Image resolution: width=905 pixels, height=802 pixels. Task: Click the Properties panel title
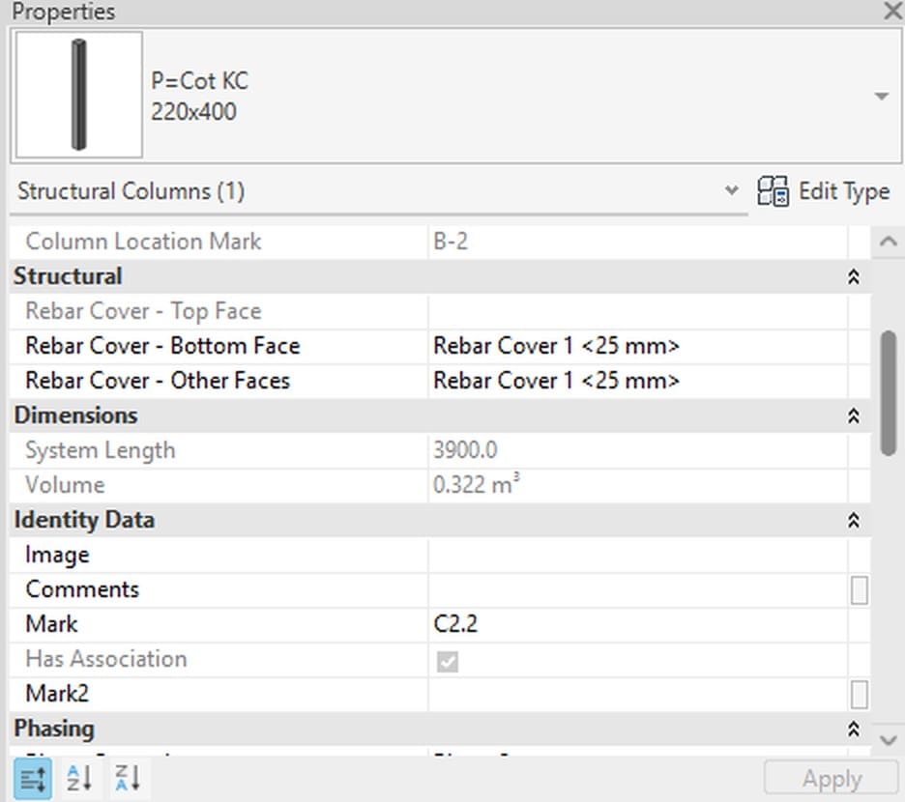[x=64, y=12]
